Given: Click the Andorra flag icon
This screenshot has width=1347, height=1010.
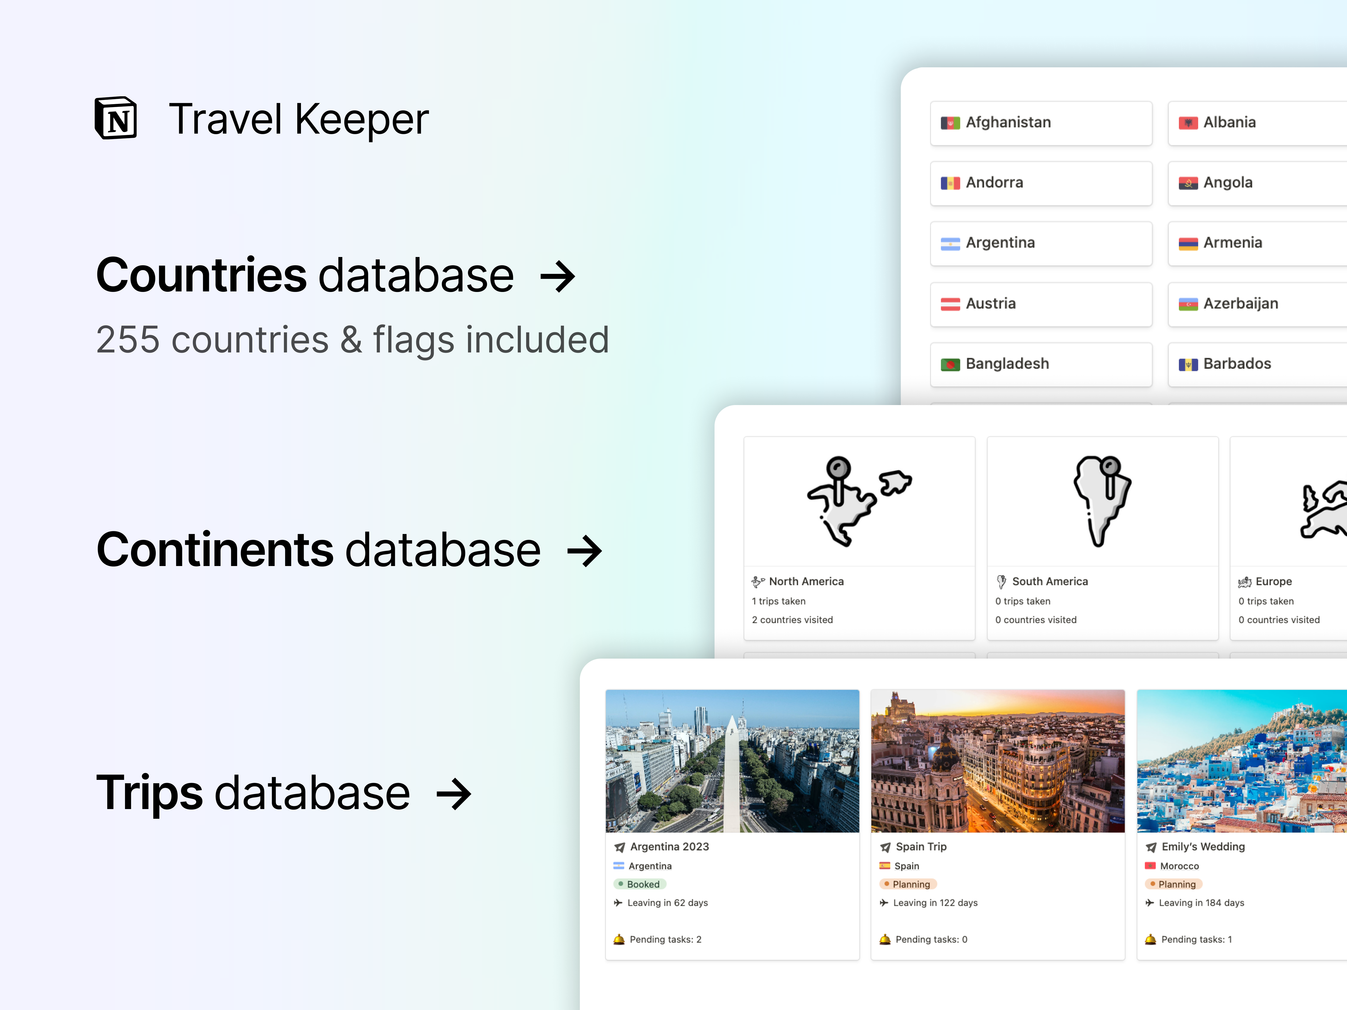Looking at the screenshot, I should (950, 183).
